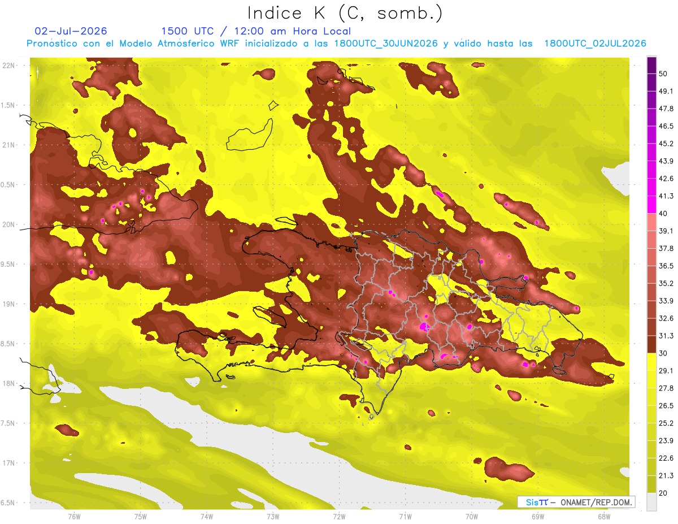Click the "70W" longitude label
678x524 pixels.
point(472,516)
